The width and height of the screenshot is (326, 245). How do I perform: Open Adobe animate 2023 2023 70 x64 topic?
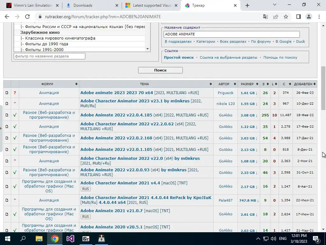tap(117, 93)
